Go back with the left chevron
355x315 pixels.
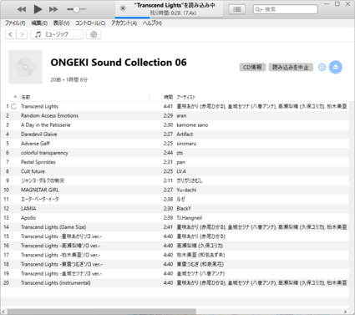[11, 34]
